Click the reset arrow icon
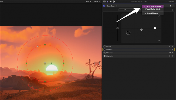 (172, 10)
